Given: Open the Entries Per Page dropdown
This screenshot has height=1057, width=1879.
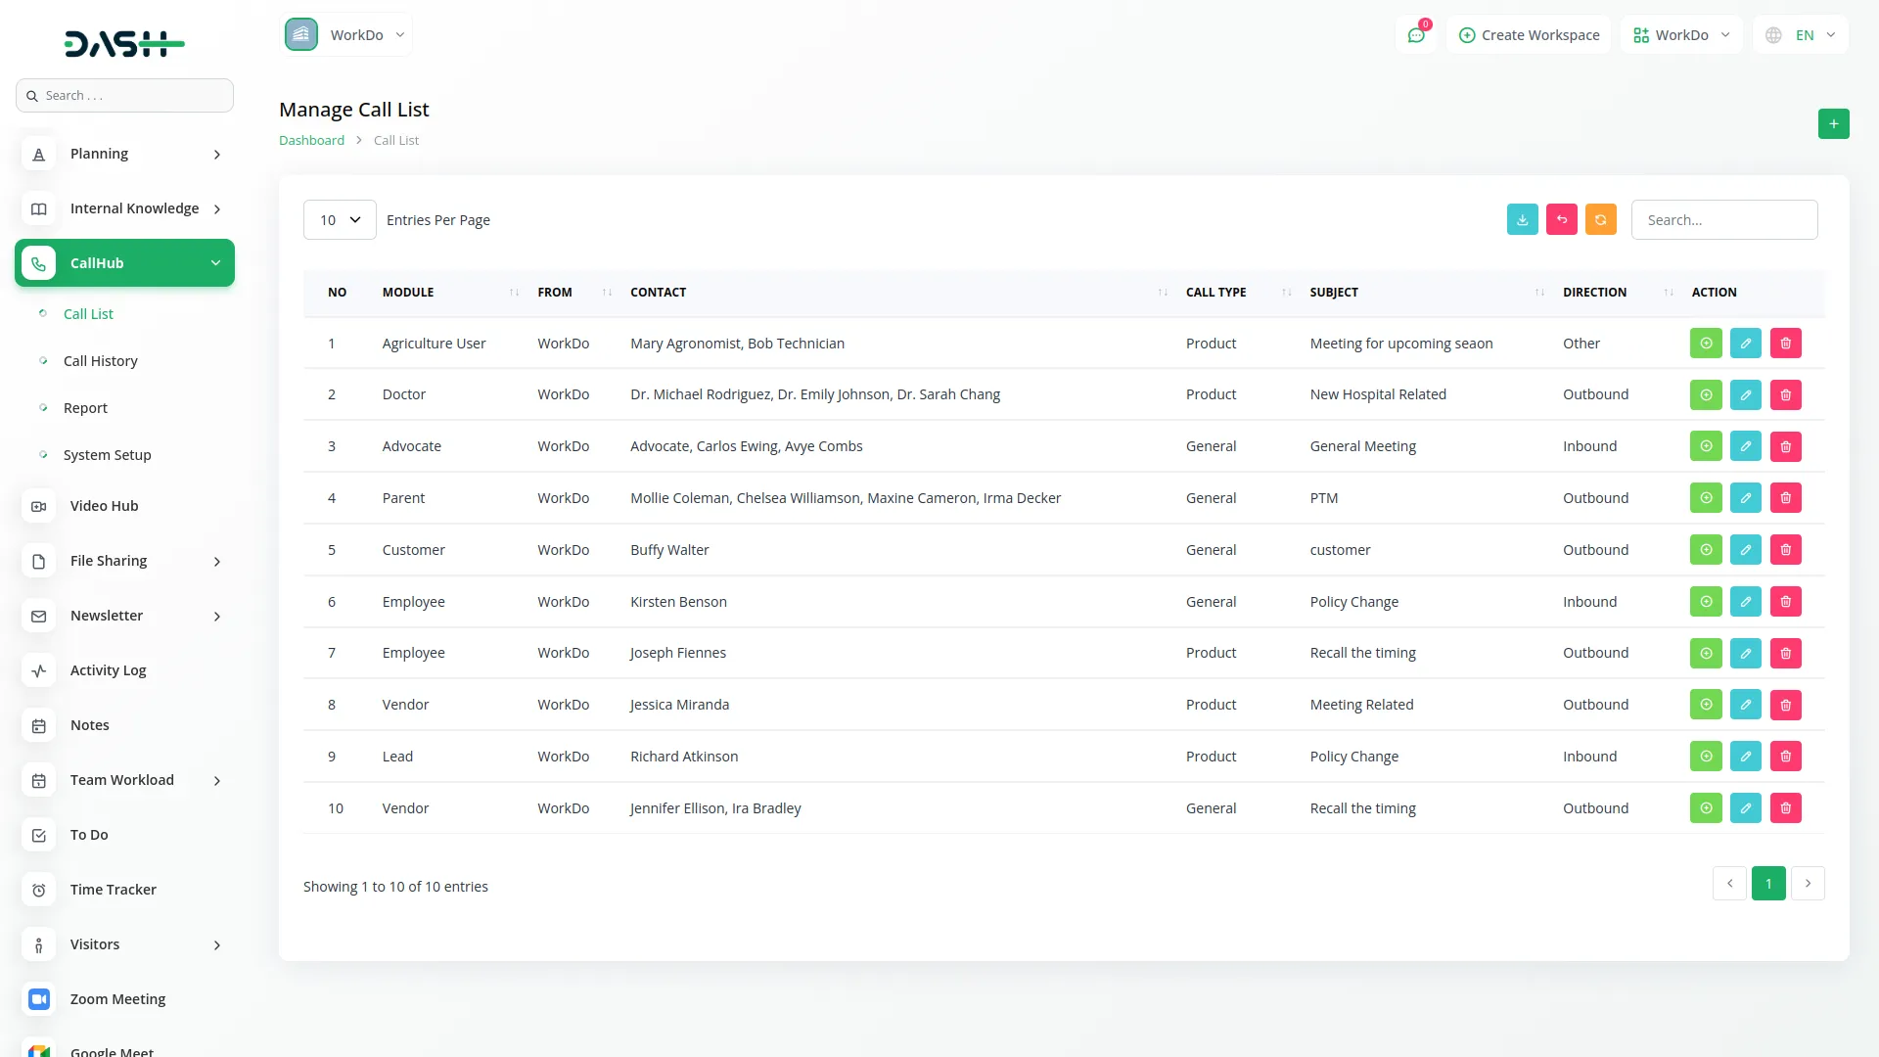Looking at the screenshot, I should coord(339,219).
